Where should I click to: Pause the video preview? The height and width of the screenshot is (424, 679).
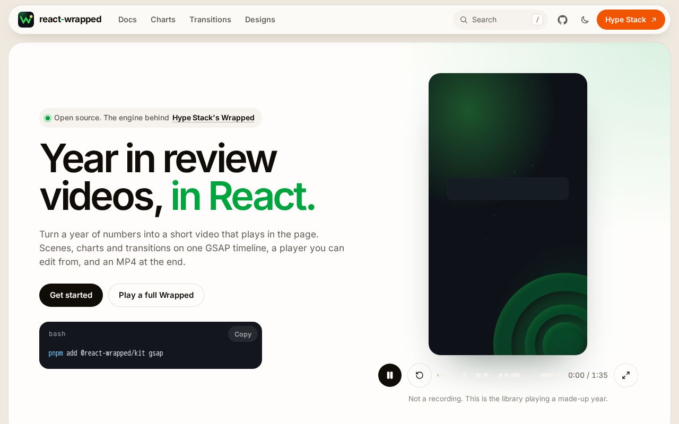click(390, 375)
